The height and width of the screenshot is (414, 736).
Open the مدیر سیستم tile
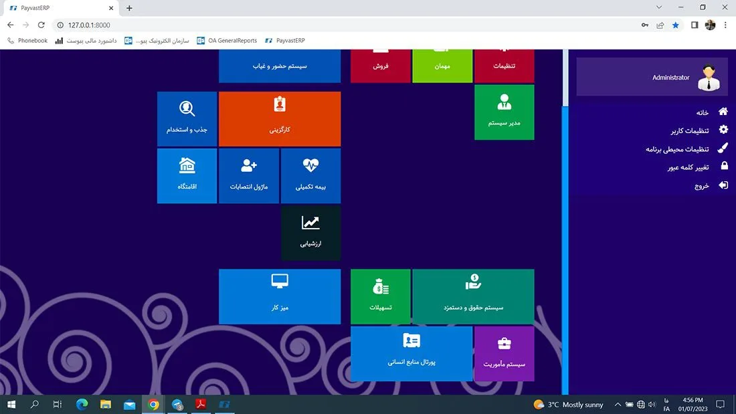(x=504, y=112)
